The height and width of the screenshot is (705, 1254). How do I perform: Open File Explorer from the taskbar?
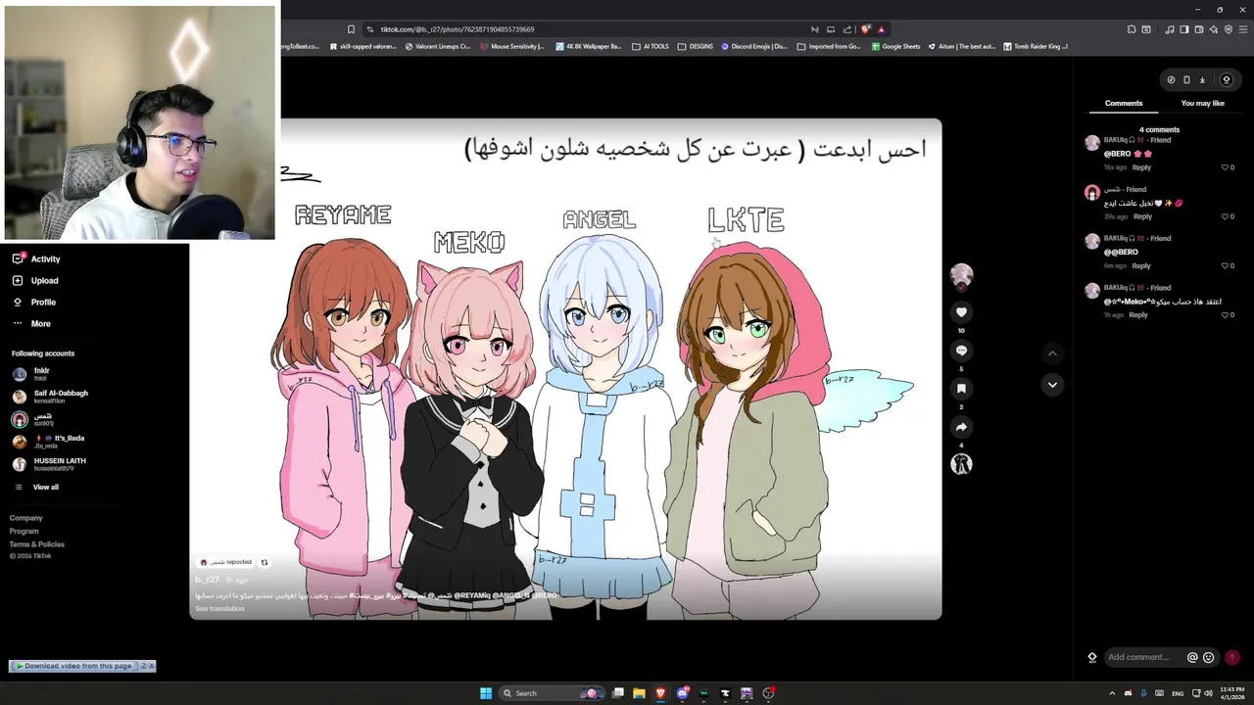click(639, 693)
